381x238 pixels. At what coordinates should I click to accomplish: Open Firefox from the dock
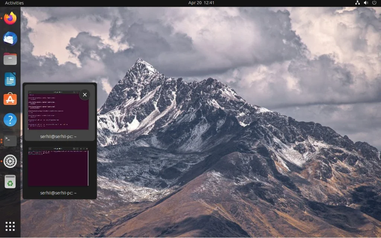pyautogui.click(x=9, y=18)
